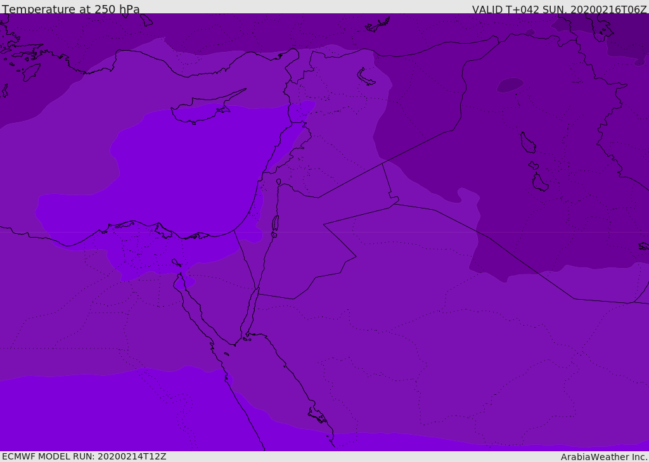Click the Syria–Jordan–Iraq border junction
The height and width of the screenshot is (462, 649).
(382, 164)
